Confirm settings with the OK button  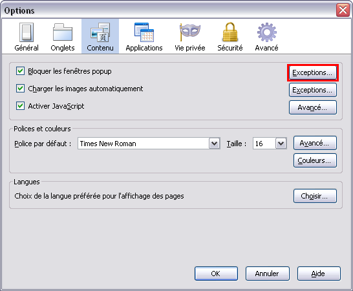point(216,274)
